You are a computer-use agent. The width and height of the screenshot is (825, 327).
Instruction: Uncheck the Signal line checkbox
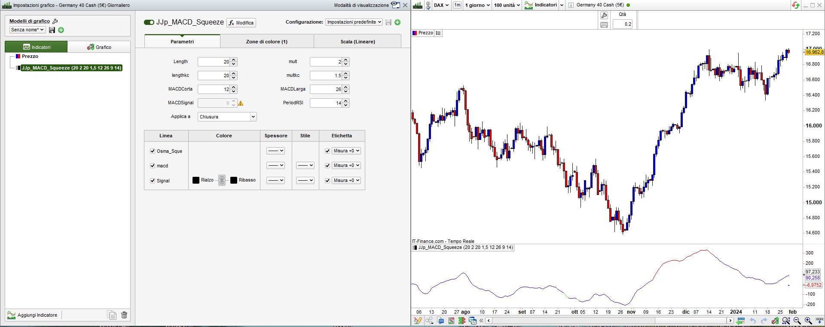click(x=153, y=181)
